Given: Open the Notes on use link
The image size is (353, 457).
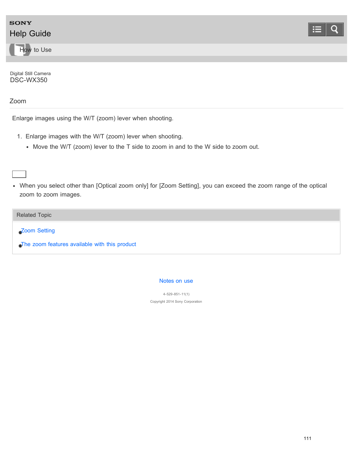Looking at the screenshot, I should [x=176, y=281].
